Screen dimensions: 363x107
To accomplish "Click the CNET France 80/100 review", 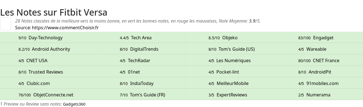I will point(326,60).
